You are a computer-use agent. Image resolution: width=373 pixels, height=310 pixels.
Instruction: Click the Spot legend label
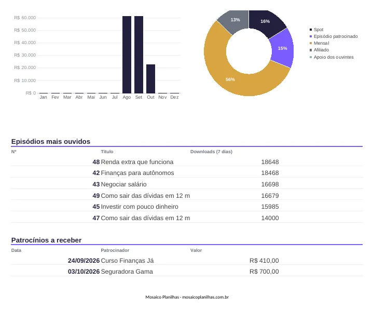point(319,30)
